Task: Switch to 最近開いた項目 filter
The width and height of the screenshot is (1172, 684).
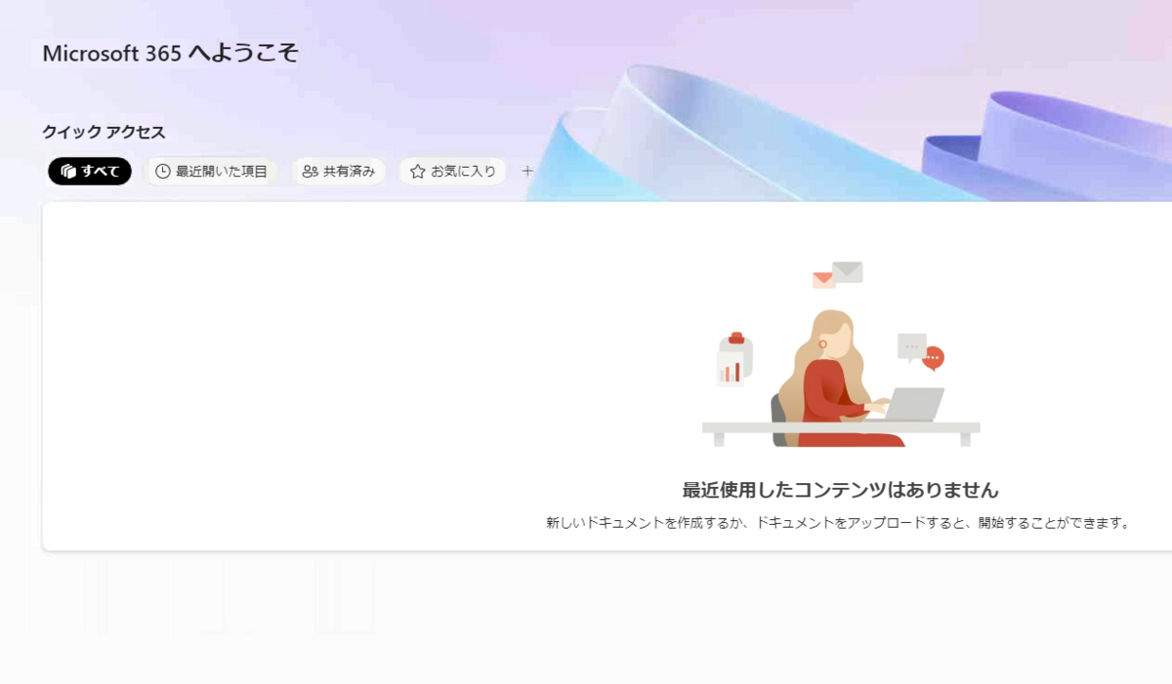Action: [211, 171]
